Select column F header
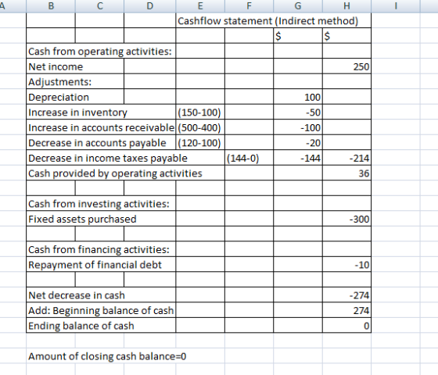Viewport: 438px width, 375px height. pyautogui.click(x=250, y=6)
